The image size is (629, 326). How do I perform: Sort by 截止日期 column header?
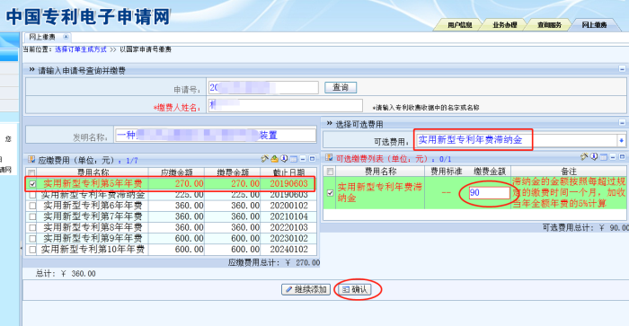pyautogui.click(x=288, y=172)
